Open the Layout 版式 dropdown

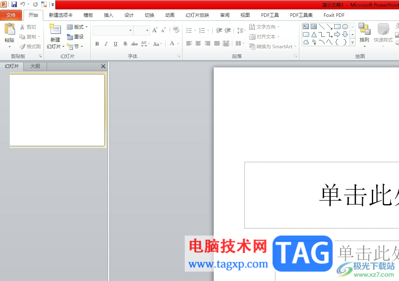77,27
